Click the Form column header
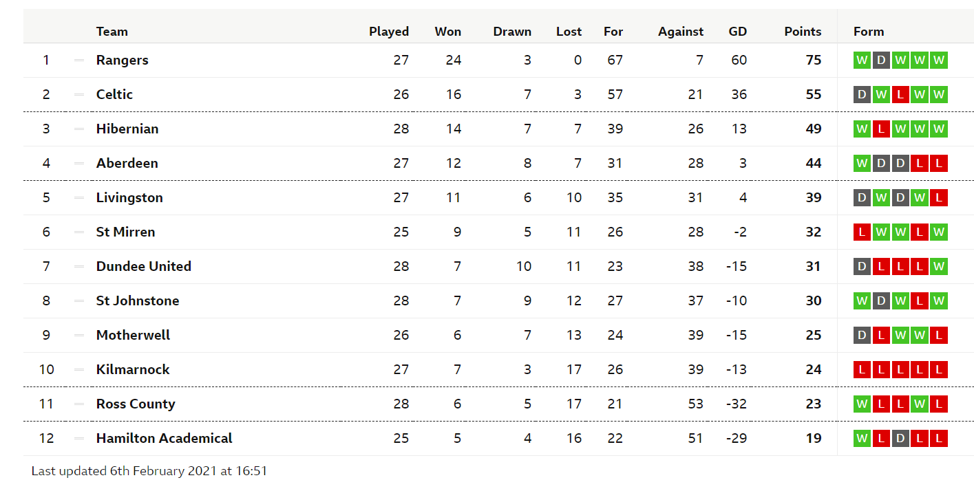 click(869, 32)
